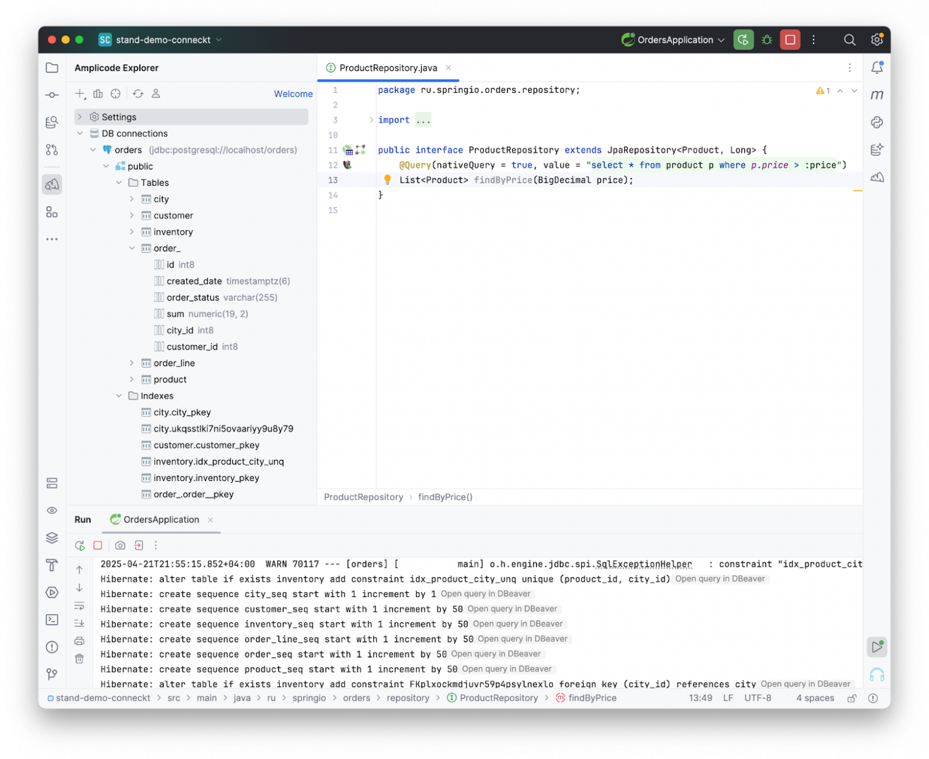Open the Problems tool window
The height and width of the screenshot is (759, 929).
[x=52, y=647]
